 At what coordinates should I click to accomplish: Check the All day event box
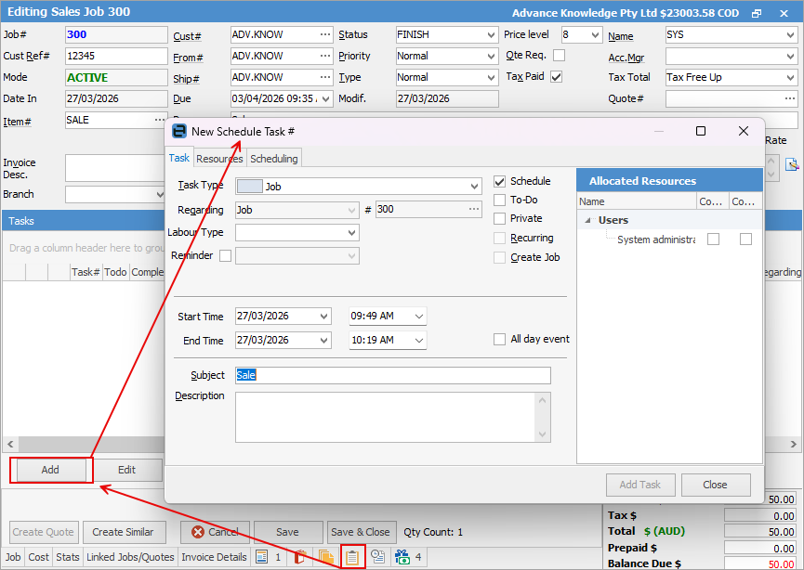pos(500,340)
